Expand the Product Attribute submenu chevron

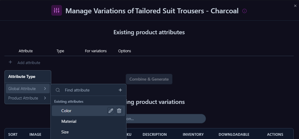click(45, 98)
